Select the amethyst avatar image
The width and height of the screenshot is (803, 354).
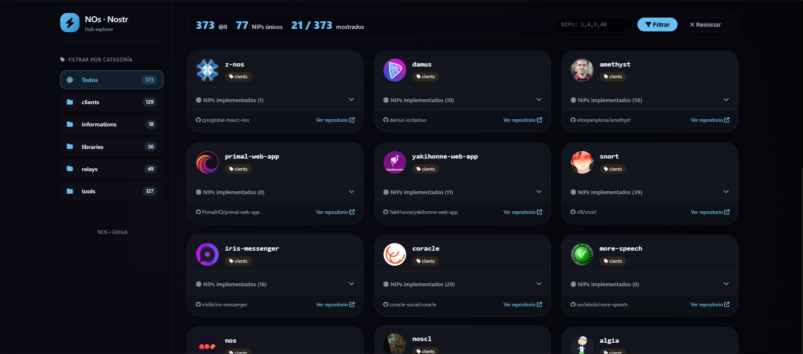[x=582, y=70]
